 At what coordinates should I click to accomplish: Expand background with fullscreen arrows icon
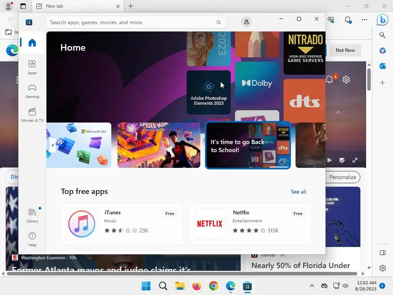tap(355, 160)
